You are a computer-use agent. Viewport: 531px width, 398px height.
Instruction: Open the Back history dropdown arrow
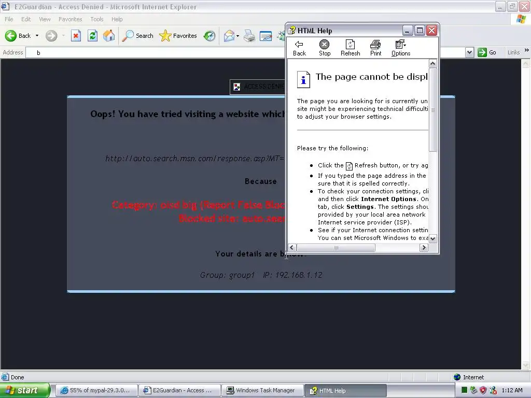(x=37, y=36)
